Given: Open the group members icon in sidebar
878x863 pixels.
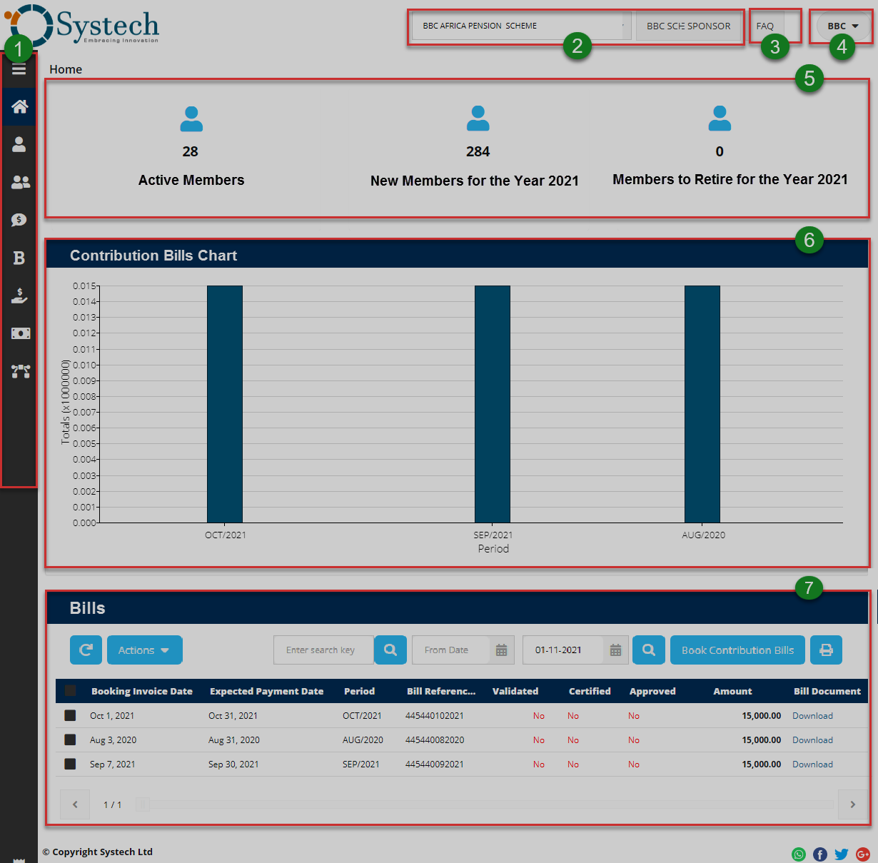Looking at the screenshot, I should click(20, 182).
